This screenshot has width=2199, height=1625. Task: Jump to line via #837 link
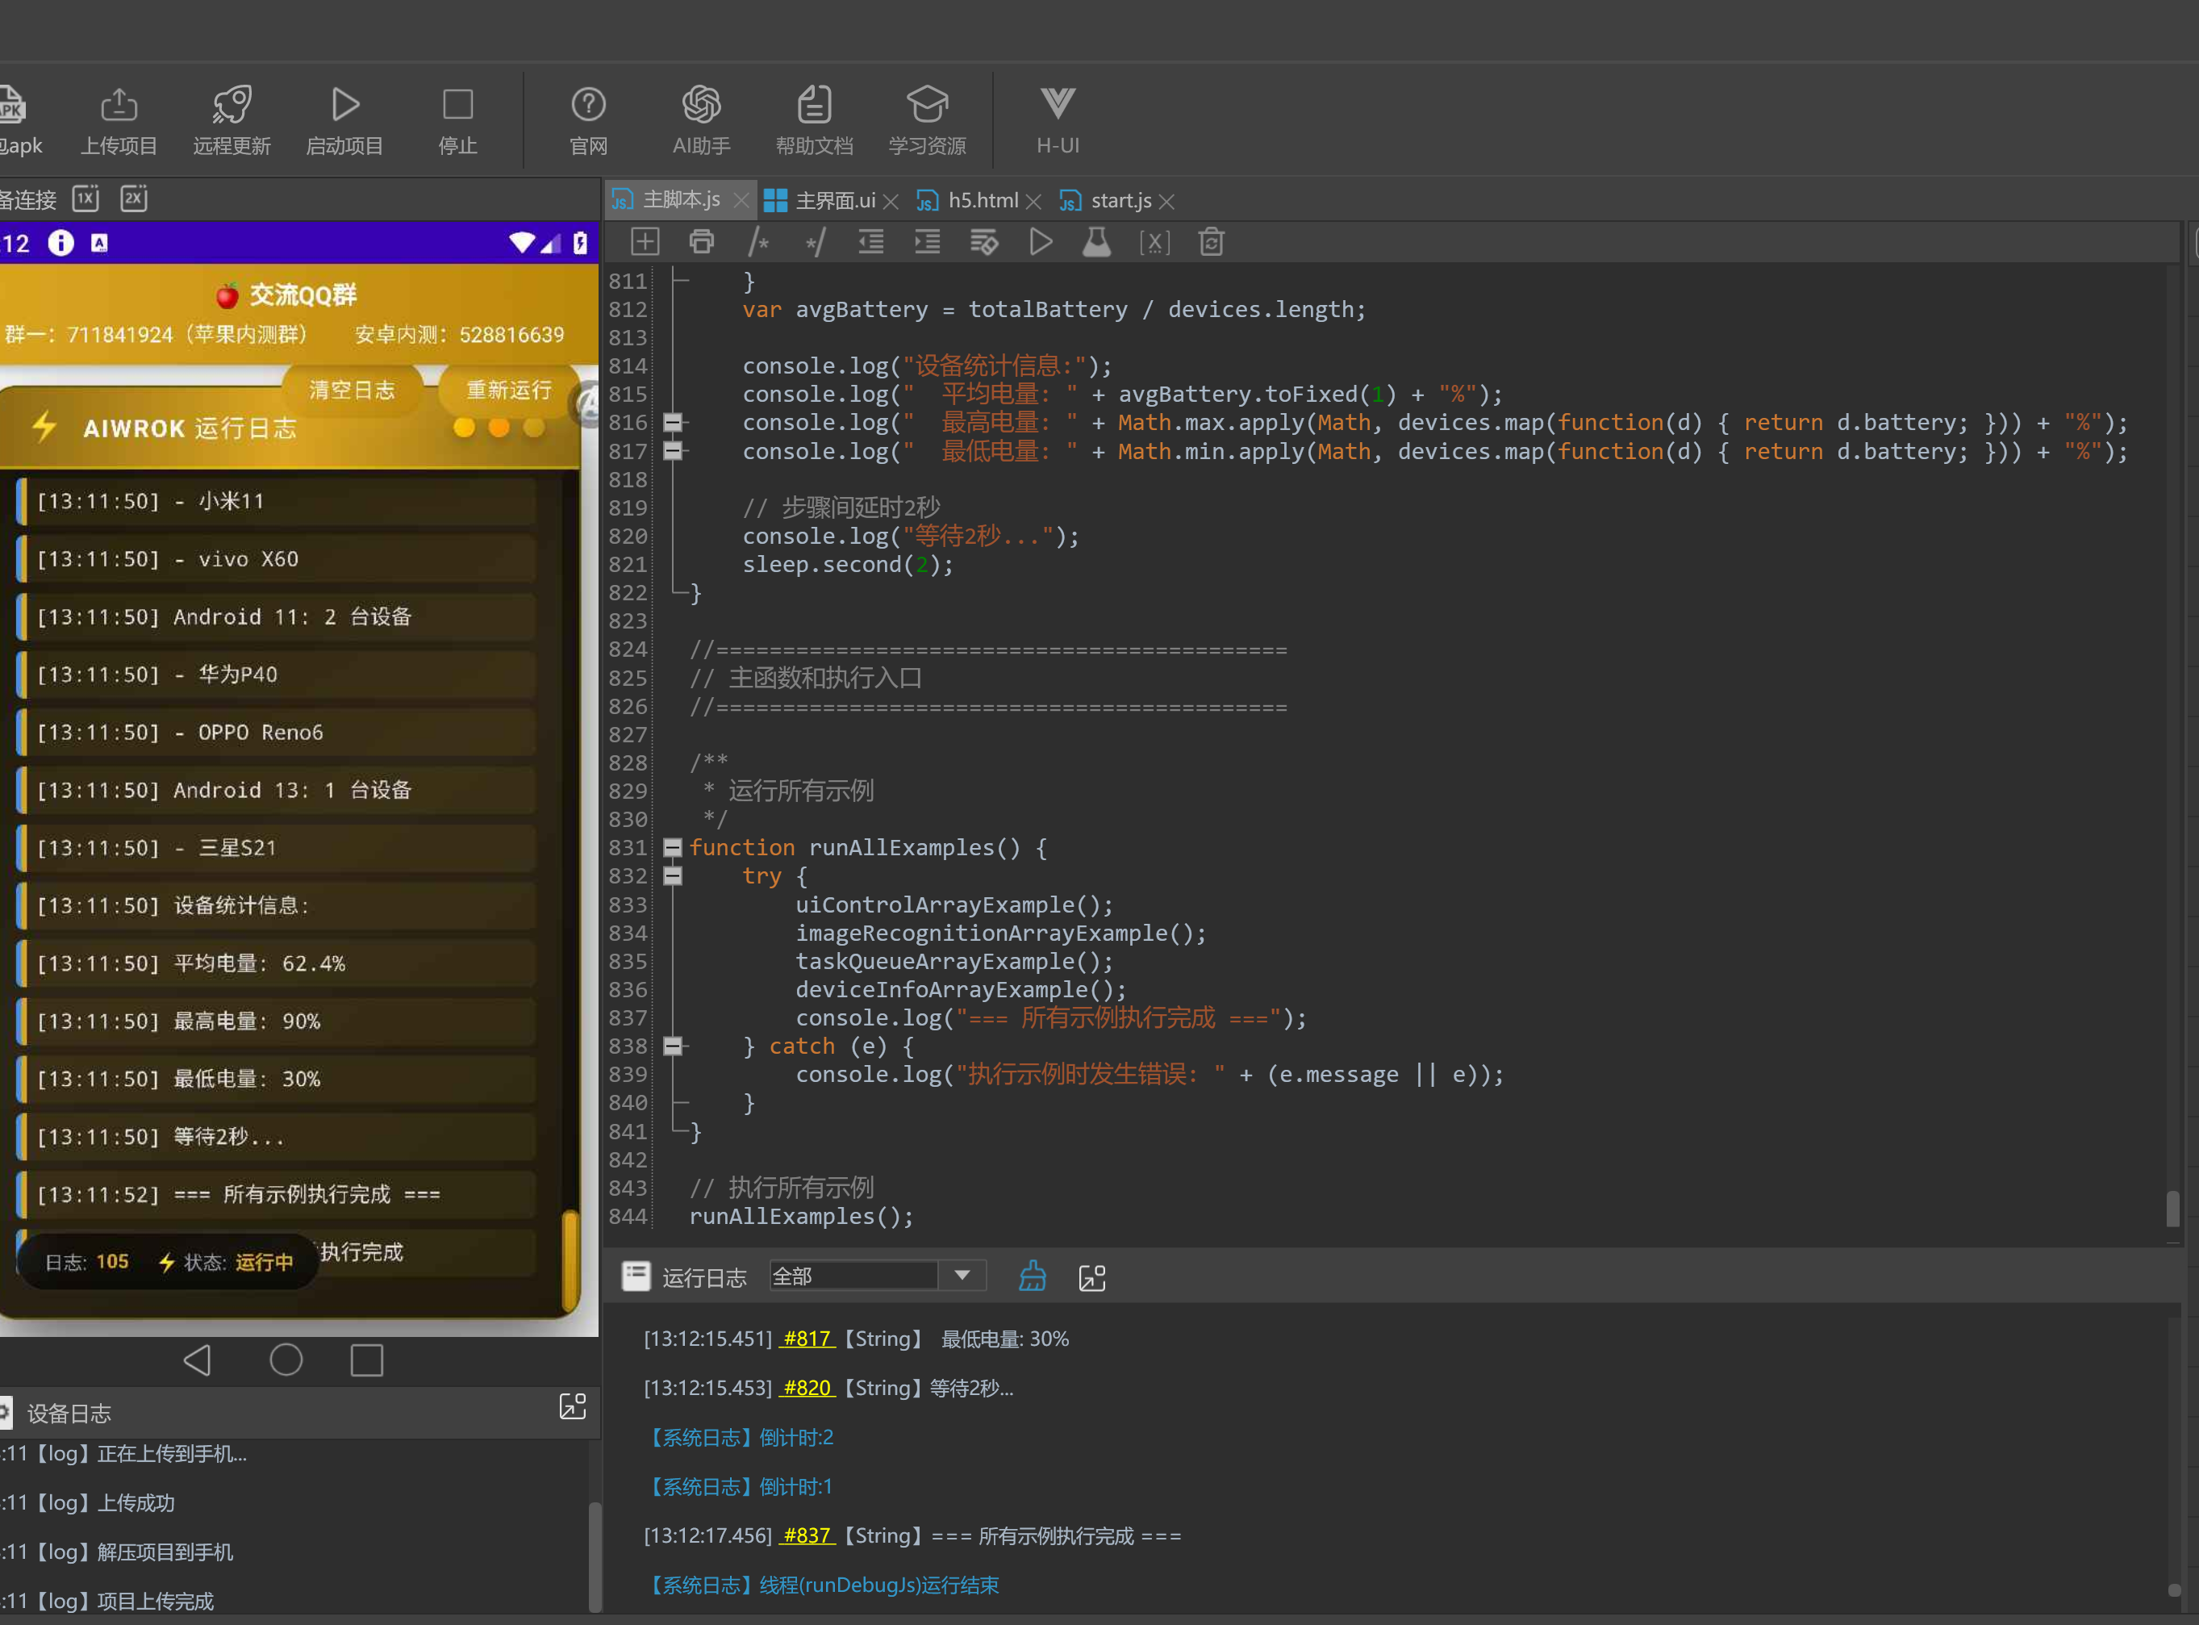click(807, 1535)
